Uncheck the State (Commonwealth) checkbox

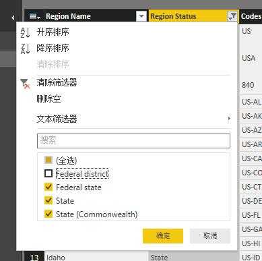48,214
